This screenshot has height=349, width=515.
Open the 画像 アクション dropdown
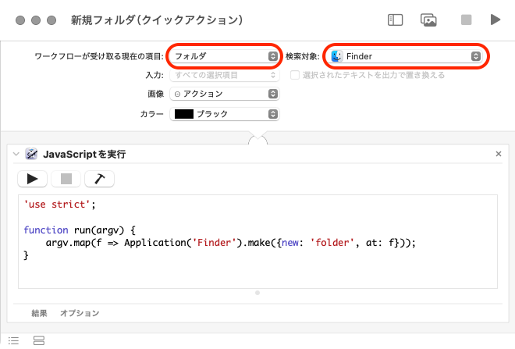pyautogui.click(x=225, y=94)
